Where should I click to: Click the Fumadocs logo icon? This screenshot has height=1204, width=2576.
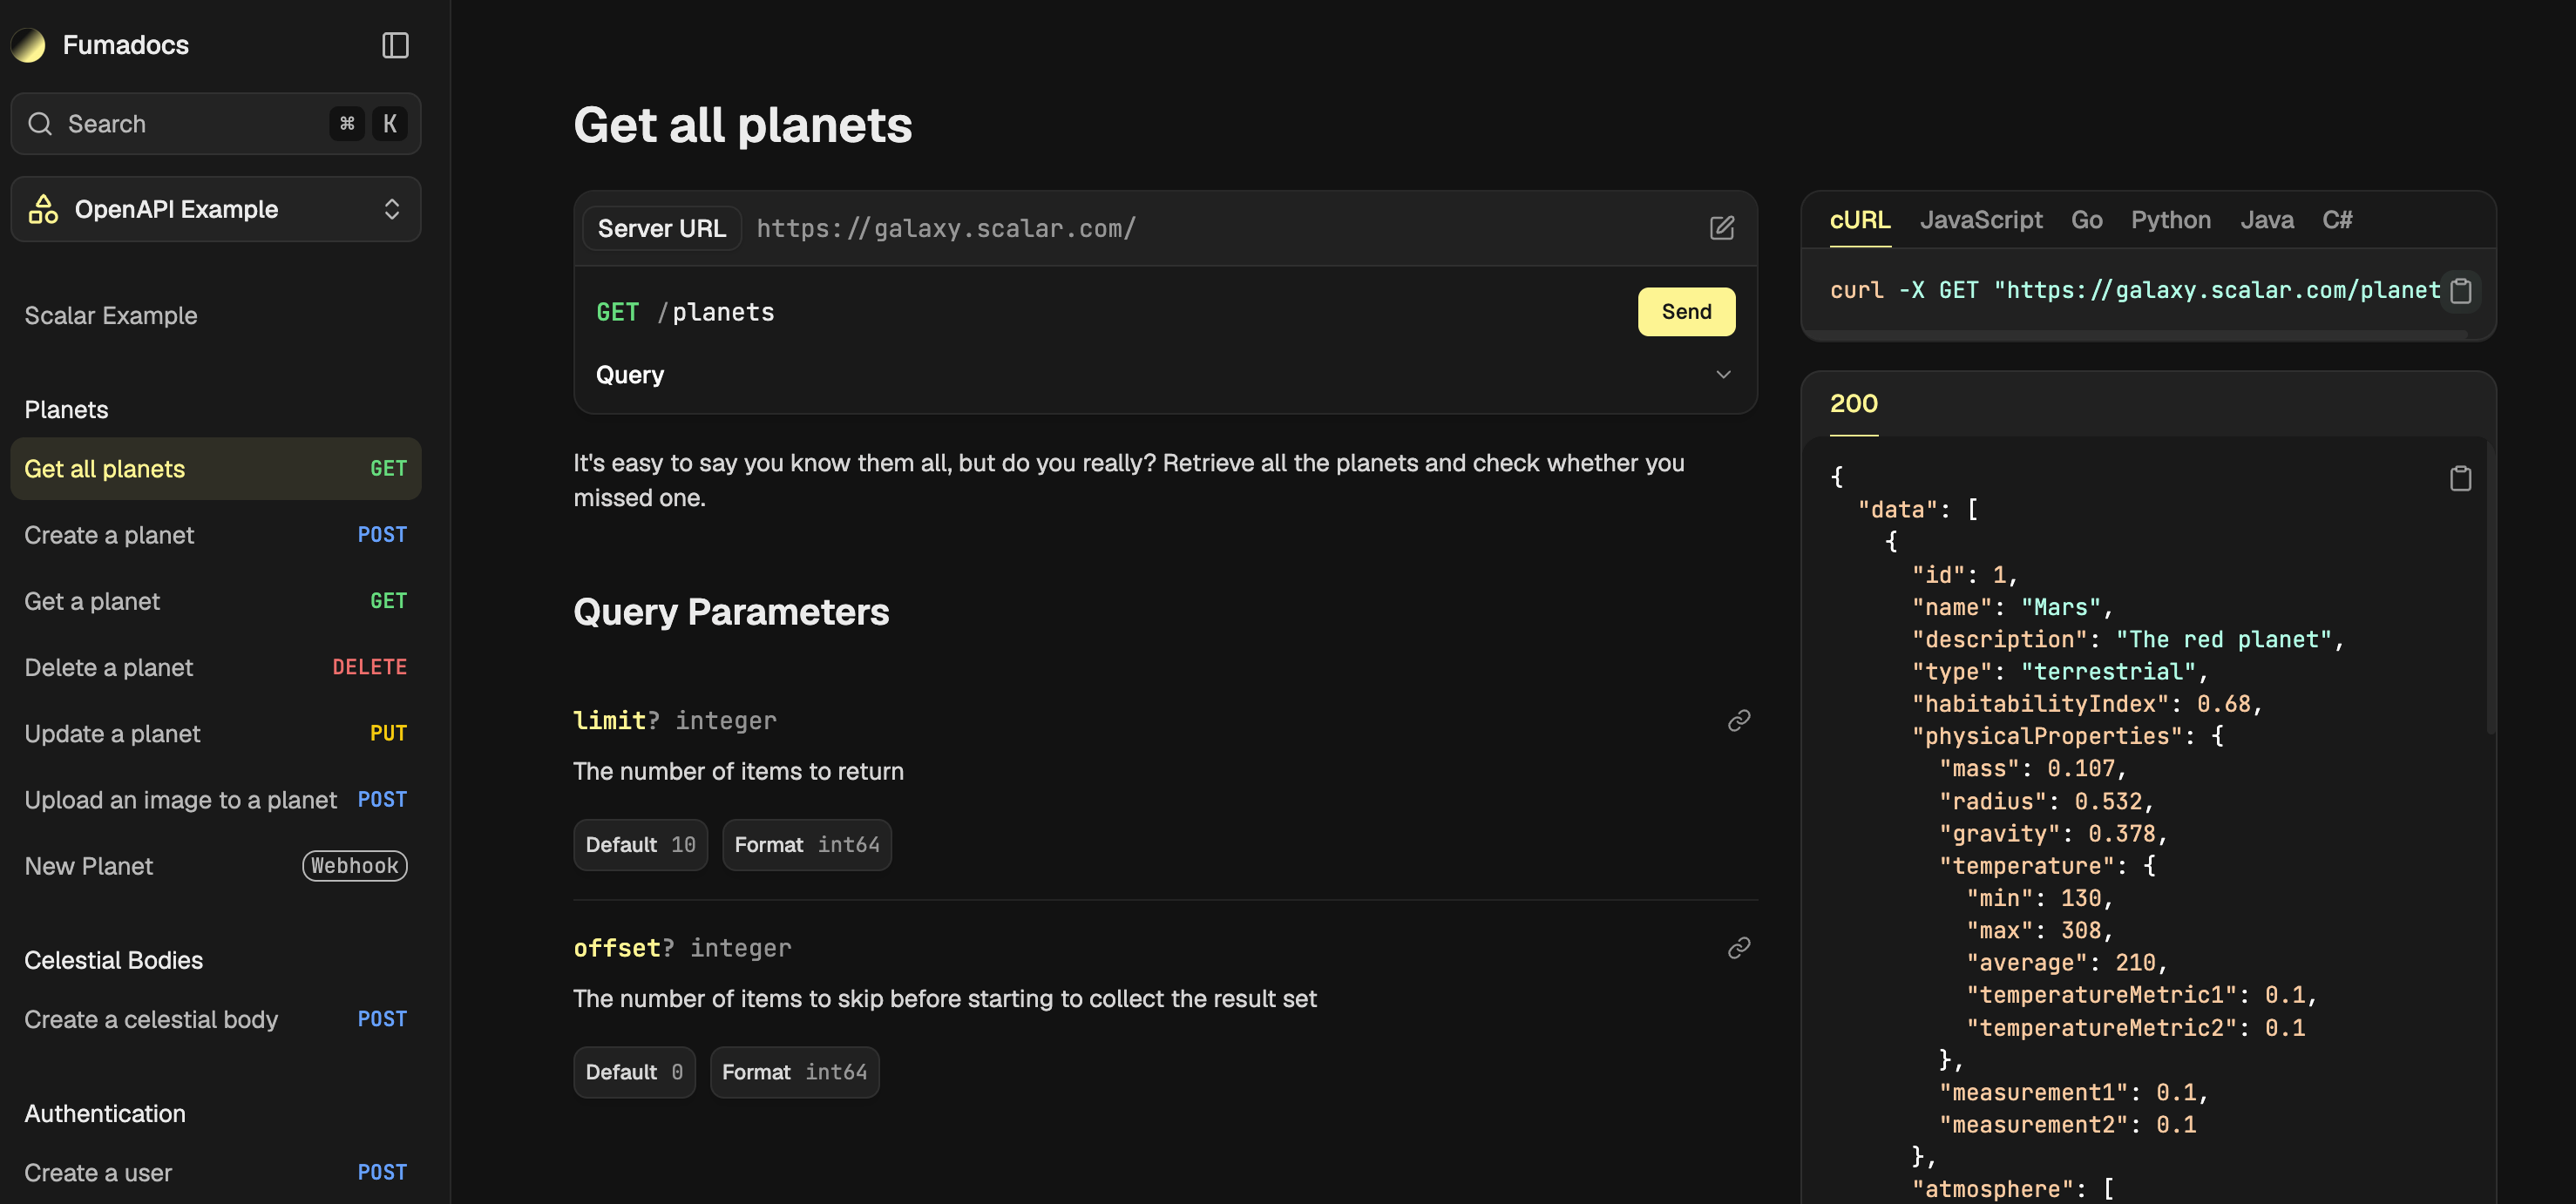pyautogui.click(x=29, y=45)
